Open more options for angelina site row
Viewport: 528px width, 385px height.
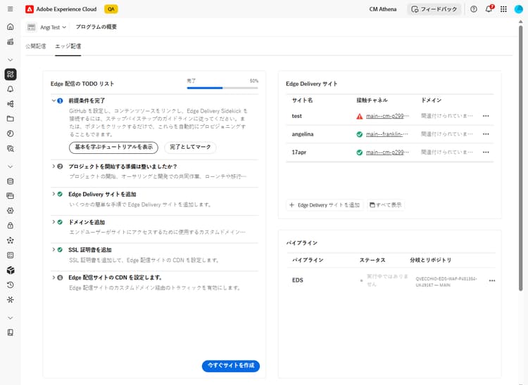coord(486,134)
